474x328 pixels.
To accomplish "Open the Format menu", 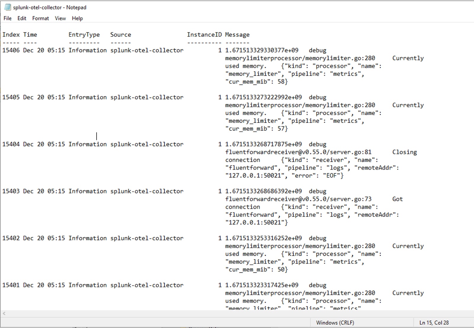I will [41, 18].
